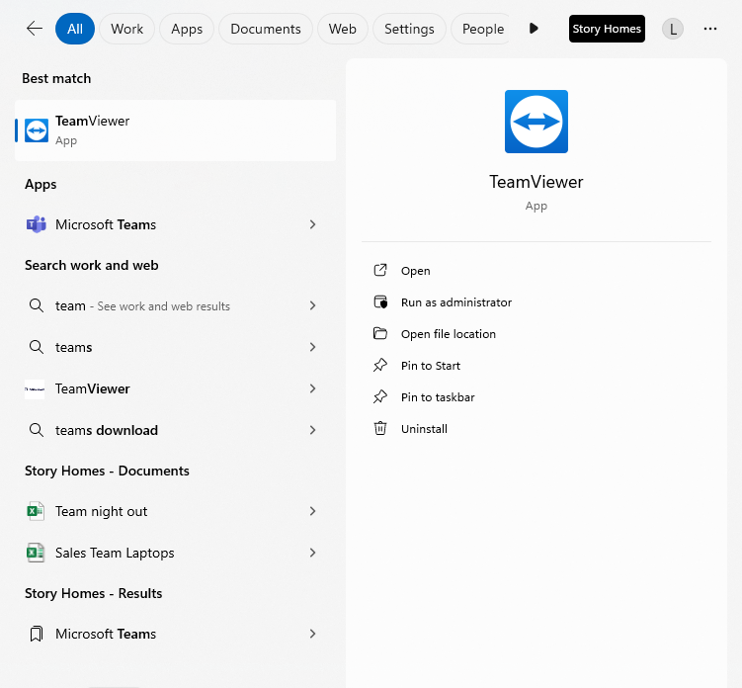
Task: Click Excel icon for Sales Team Laptops
Action: [36, 553]
